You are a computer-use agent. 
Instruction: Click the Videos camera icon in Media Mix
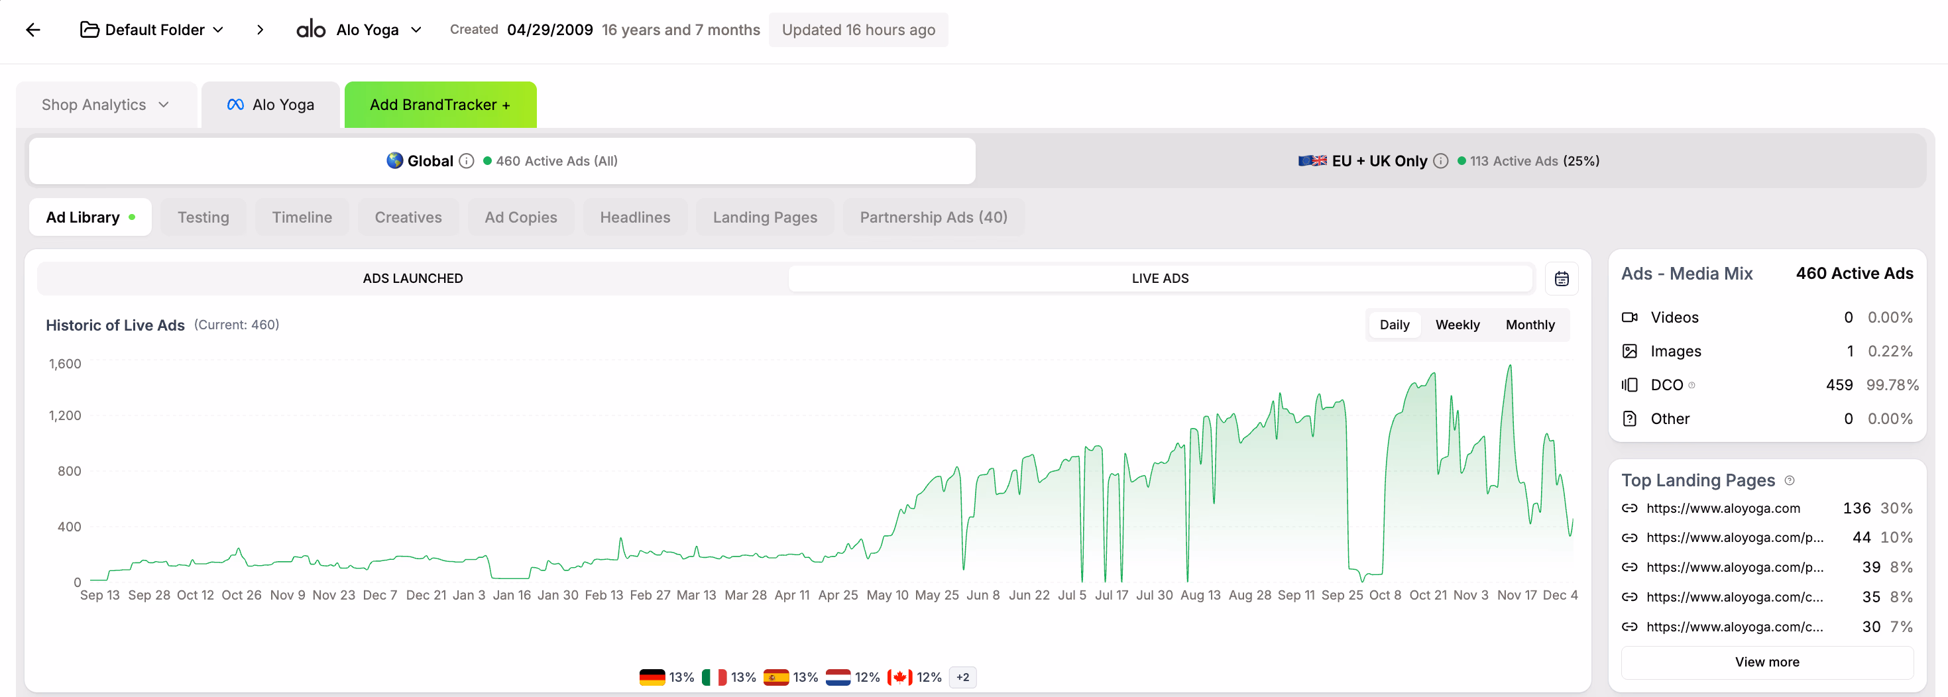[x=1631, y=317]
